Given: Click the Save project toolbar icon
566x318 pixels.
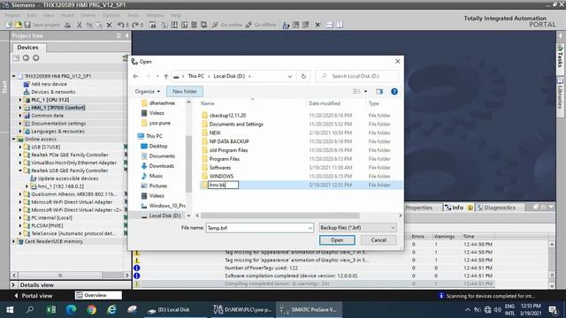Looking at the screenshot, I should tap(27, 25).
